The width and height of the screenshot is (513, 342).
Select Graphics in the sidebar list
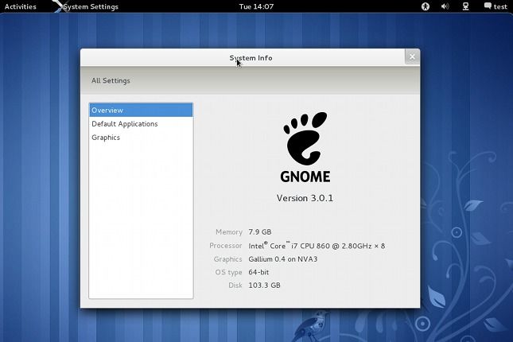(141, 138)
